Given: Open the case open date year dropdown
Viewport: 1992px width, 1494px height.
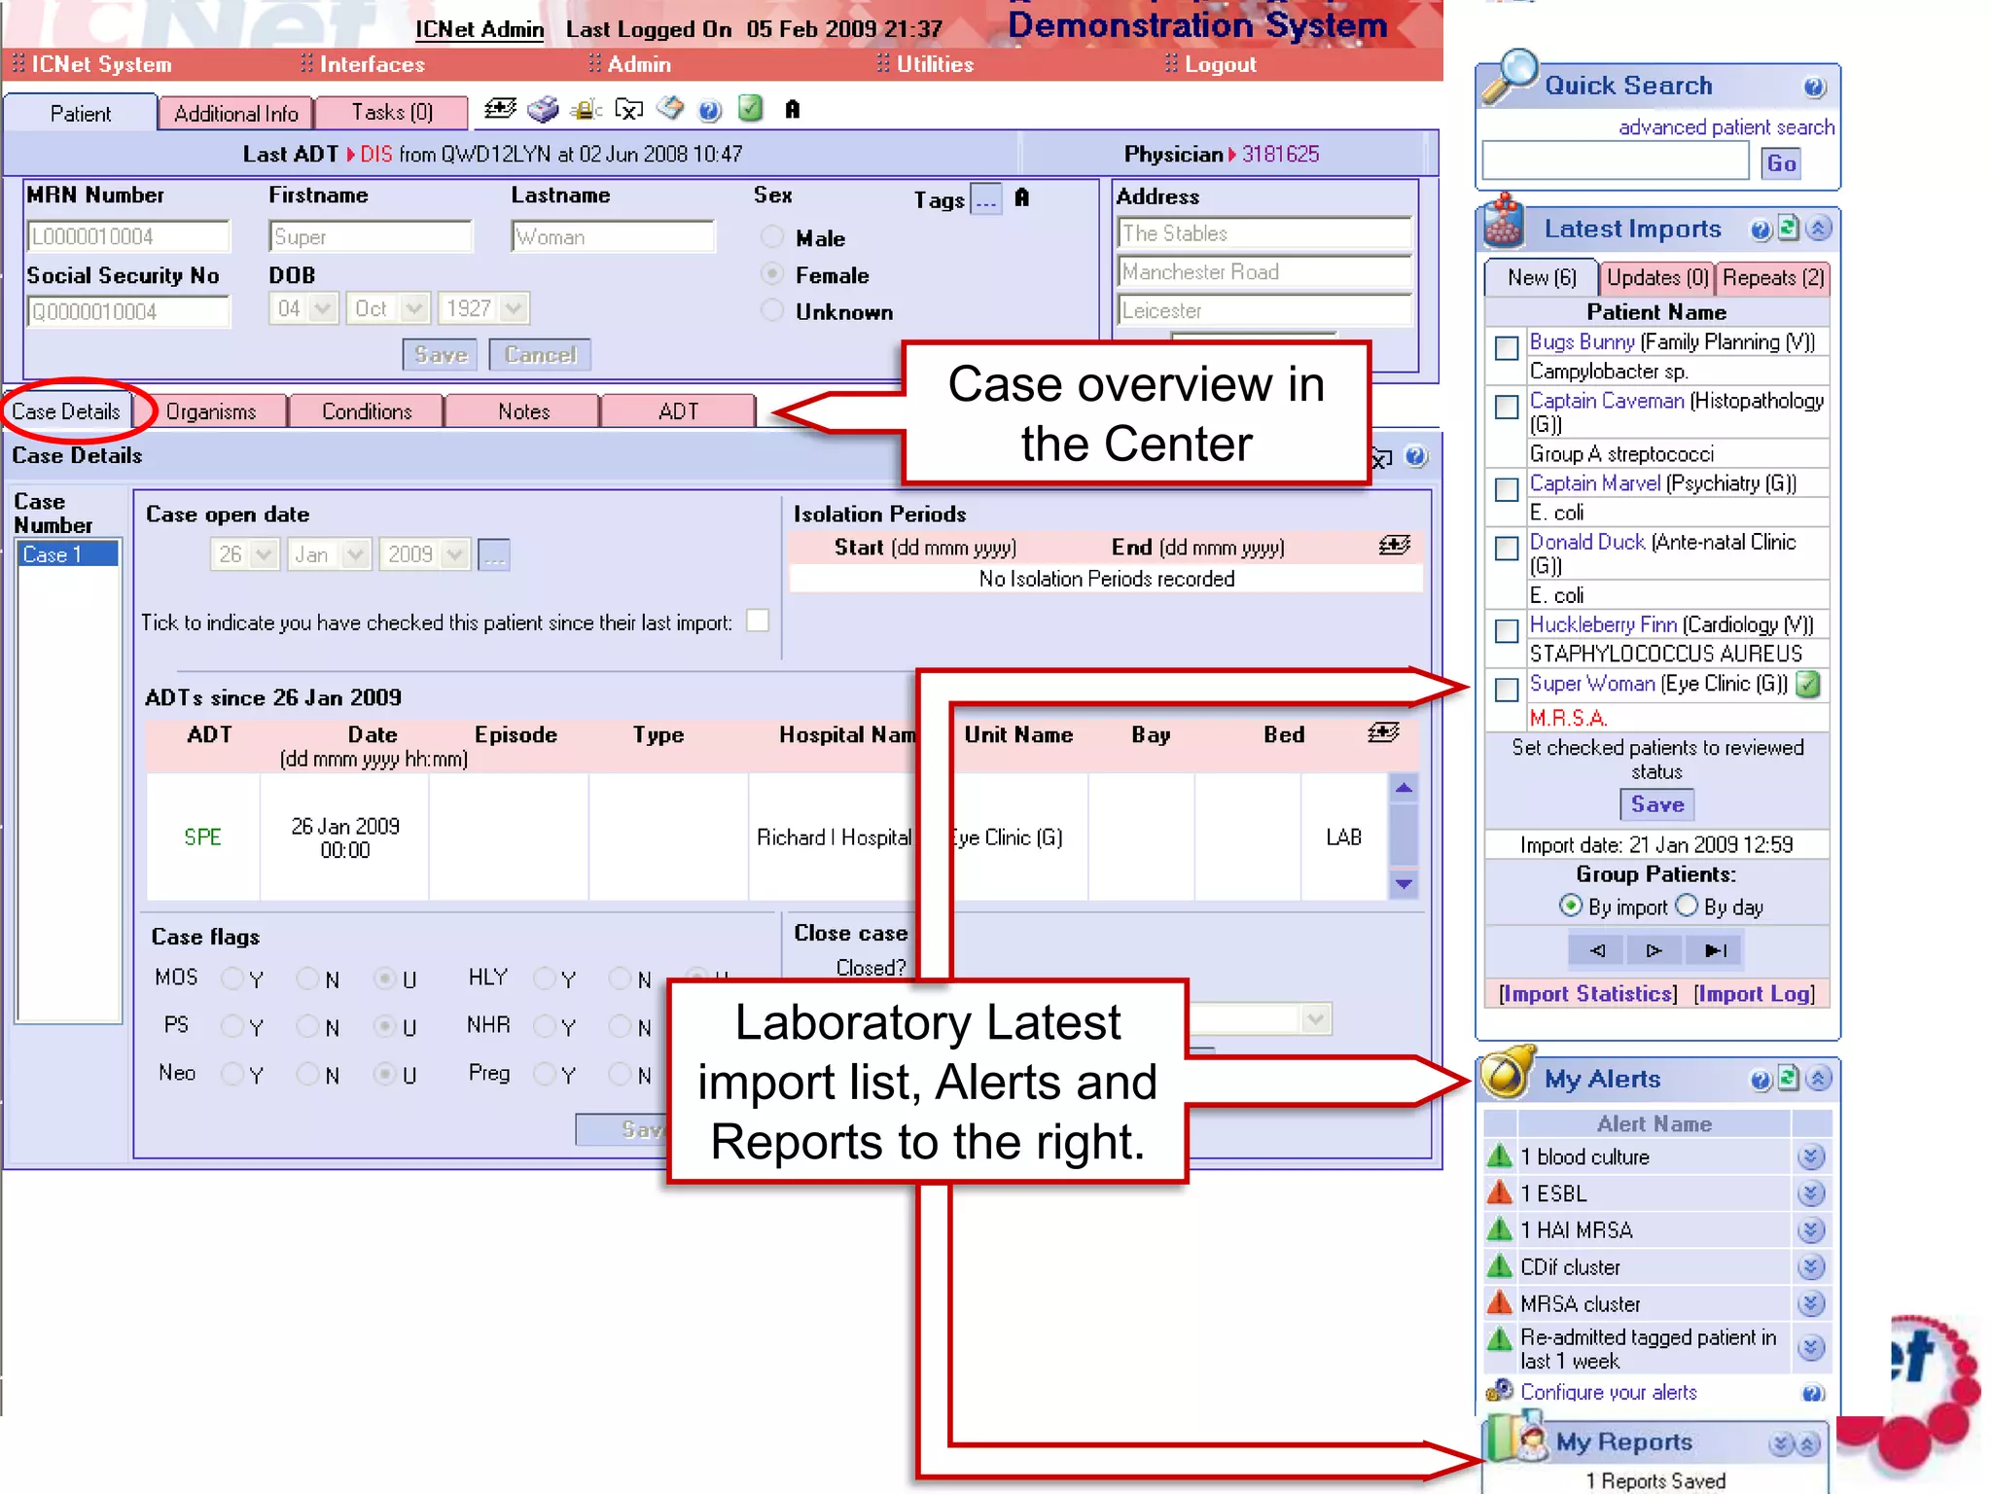Looking at the screenshot, I should click(x=424, y=554).
